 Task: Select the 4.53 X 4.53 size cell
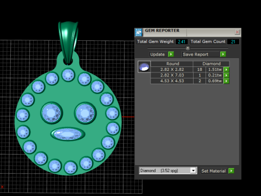click(x=172, y=81)
